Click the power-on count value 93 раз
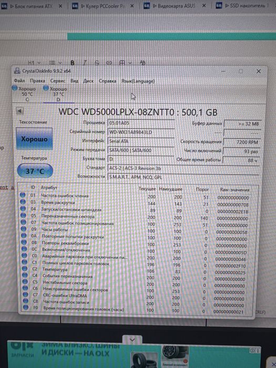Image resolution: width=276 pixels, height=368 pixels. (241, 151)
